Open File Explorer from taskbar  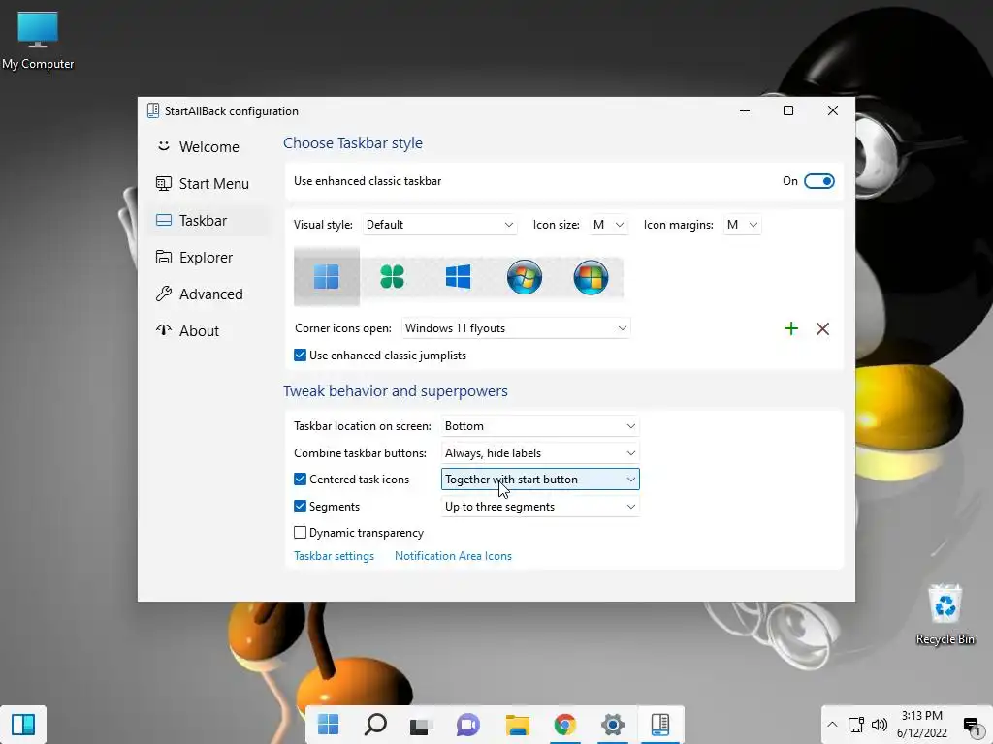click(x=518, y=725)
